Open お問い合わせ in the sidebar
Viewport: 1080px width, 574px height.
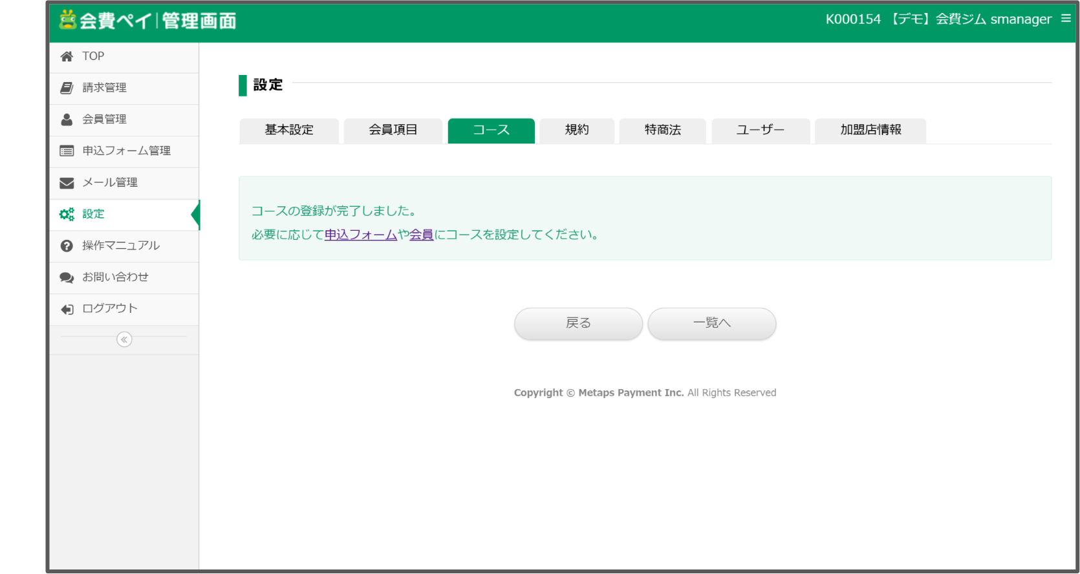coord(124,278)
